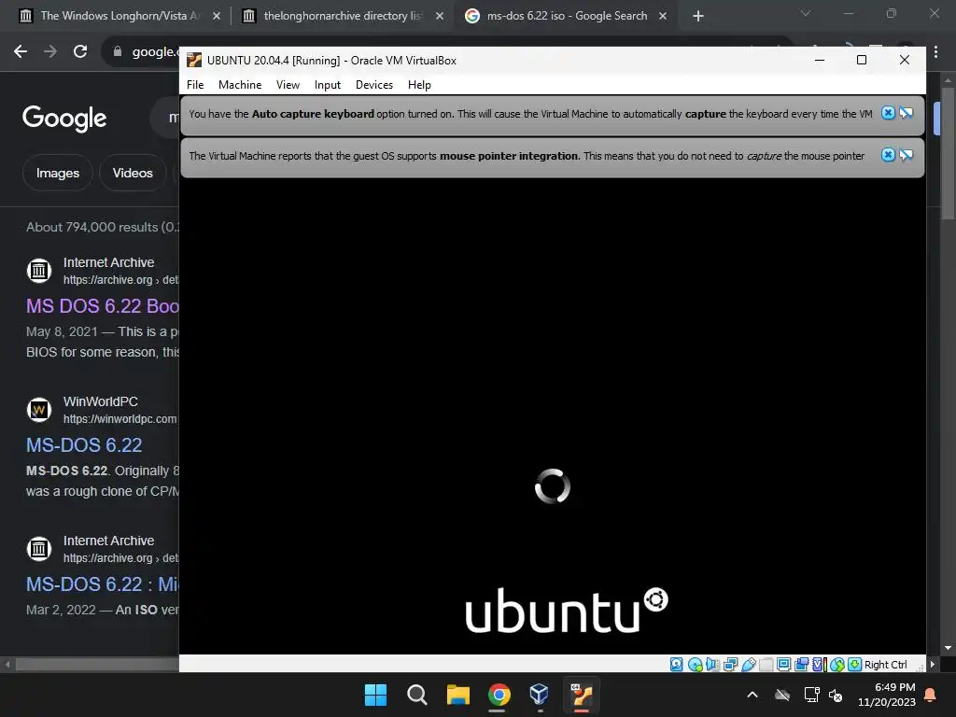
Task: Open the Input menu in VirtualBox
Action: 328,85
